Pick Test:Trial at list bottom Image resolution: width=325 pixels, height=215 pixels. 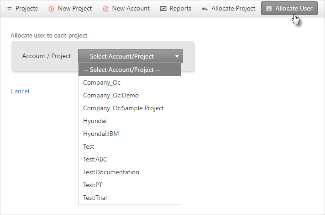click(130, 198)
